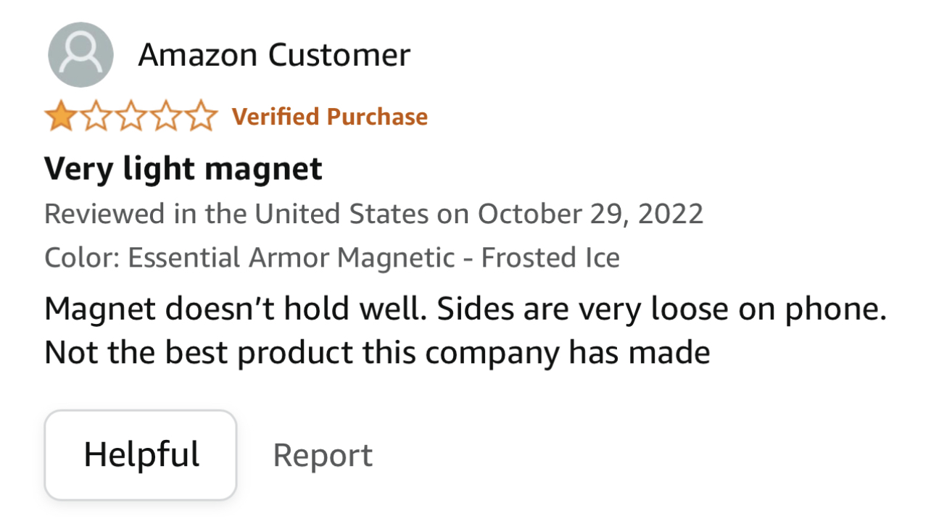Image resolution: width=931 pixels, height=524 pixels.
Task: Select the third rating star
Action: [131, 117]
